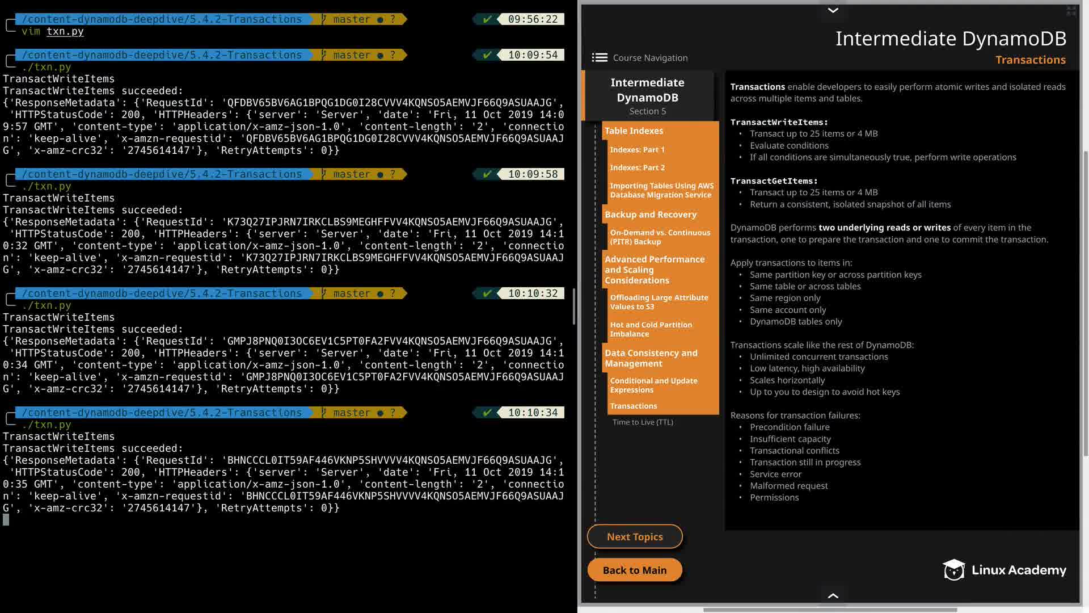The image size is (1089, 613).
Task: Open Indexes: Part 1 topic
Action: 637,150
